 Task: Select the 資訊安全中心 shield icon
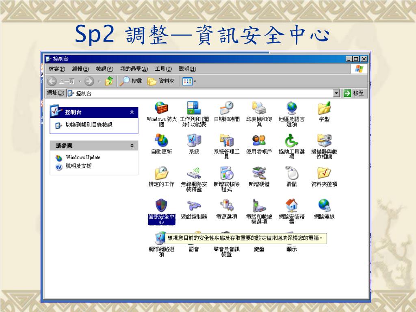click(x=161, y=205)
